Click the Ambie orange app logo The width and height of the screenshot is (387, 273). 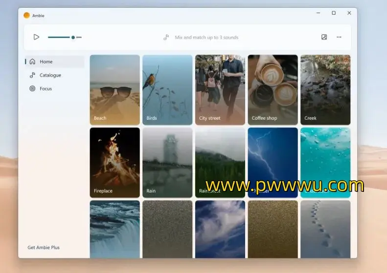(26, 15)
